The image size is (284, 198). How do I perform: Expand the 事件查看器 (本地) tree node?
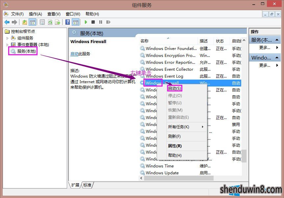point(7,45)
